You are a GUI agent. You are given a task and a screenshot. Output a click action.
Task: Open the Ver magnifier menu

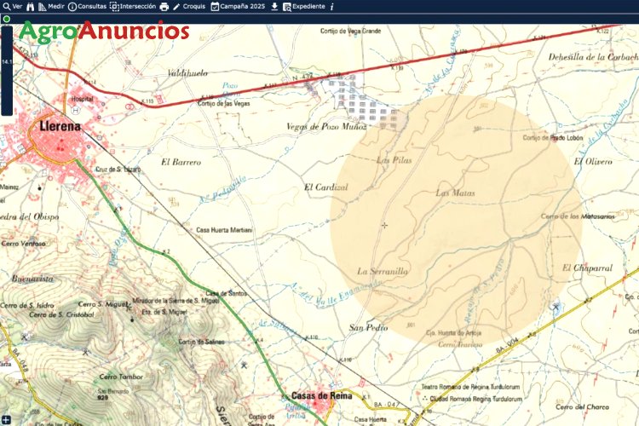12,6
